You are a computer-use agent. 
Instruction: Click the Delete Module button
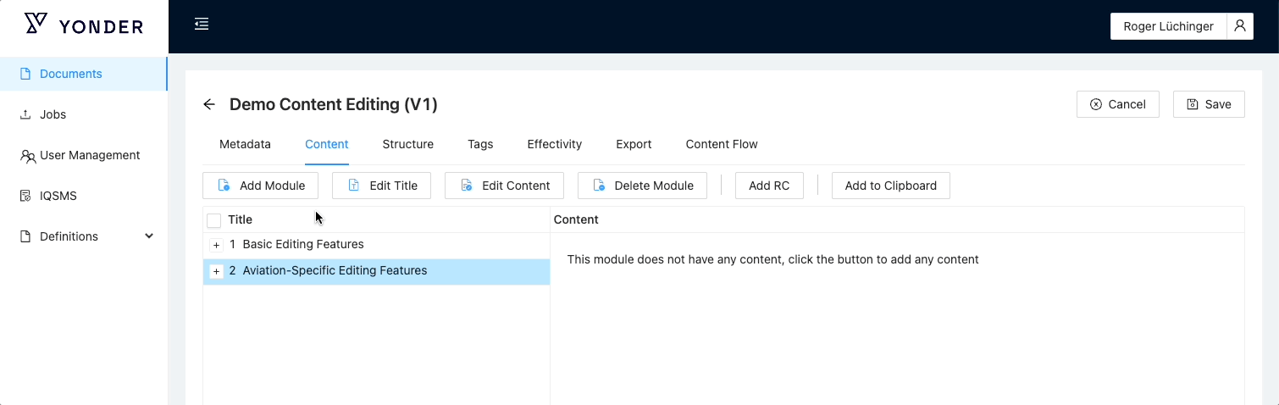[x=642, y=186]
